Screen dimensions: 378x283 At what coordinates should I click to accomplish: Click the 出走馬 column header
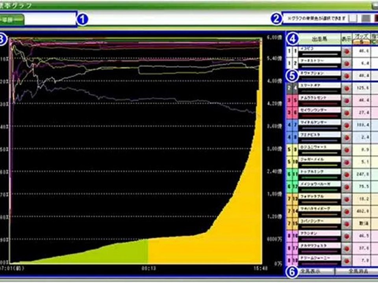pyautogui.click(x=320, y=39)
